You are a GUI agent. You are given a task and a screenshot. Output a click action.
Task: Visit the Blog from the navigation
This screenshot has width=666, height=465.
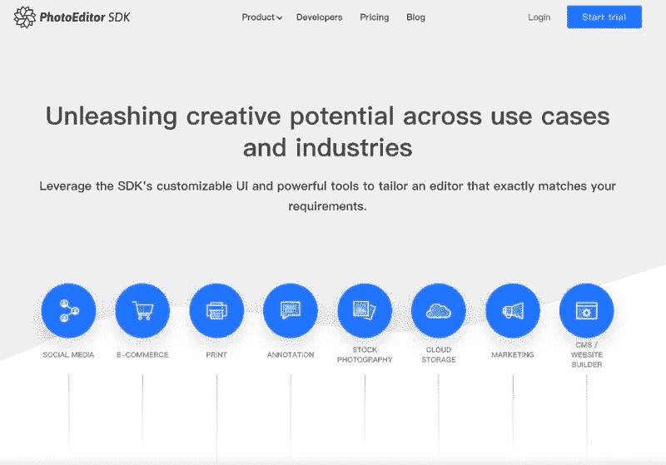point(415,17)
